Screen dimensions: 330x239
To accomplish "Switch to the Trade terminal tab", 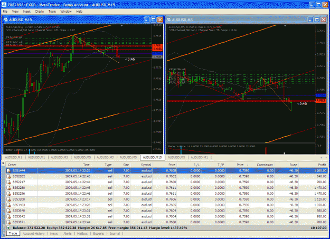I will [x=13, y=234].
